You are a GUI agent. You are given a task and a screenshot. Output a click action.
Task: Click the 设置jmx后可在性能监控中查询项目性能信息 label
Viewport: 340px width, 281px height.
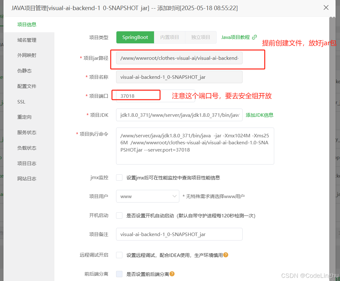tap(173, 178)
